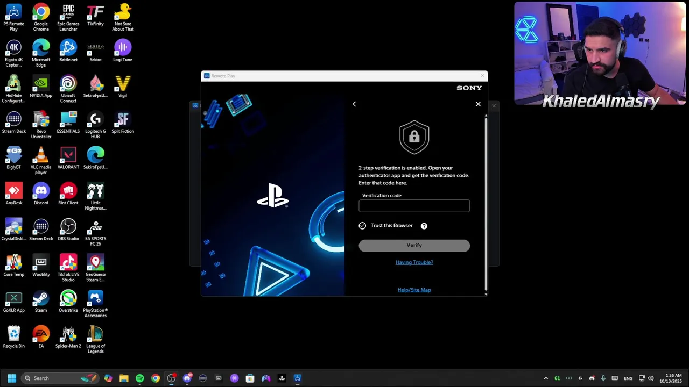Open Copilot from the taskbar
Image resolution: width=689 pixels, height=387 pixels.
108,378
